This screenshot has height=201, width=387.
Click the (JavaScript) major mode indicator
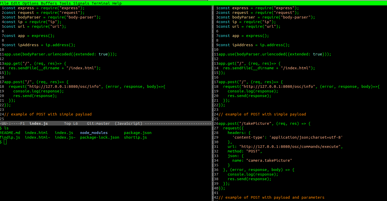128,123
